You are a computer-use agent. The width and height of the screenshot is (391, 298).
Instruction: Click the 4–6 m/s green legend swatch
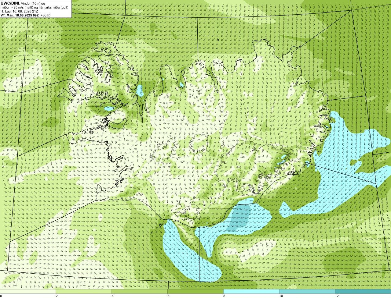140,291
